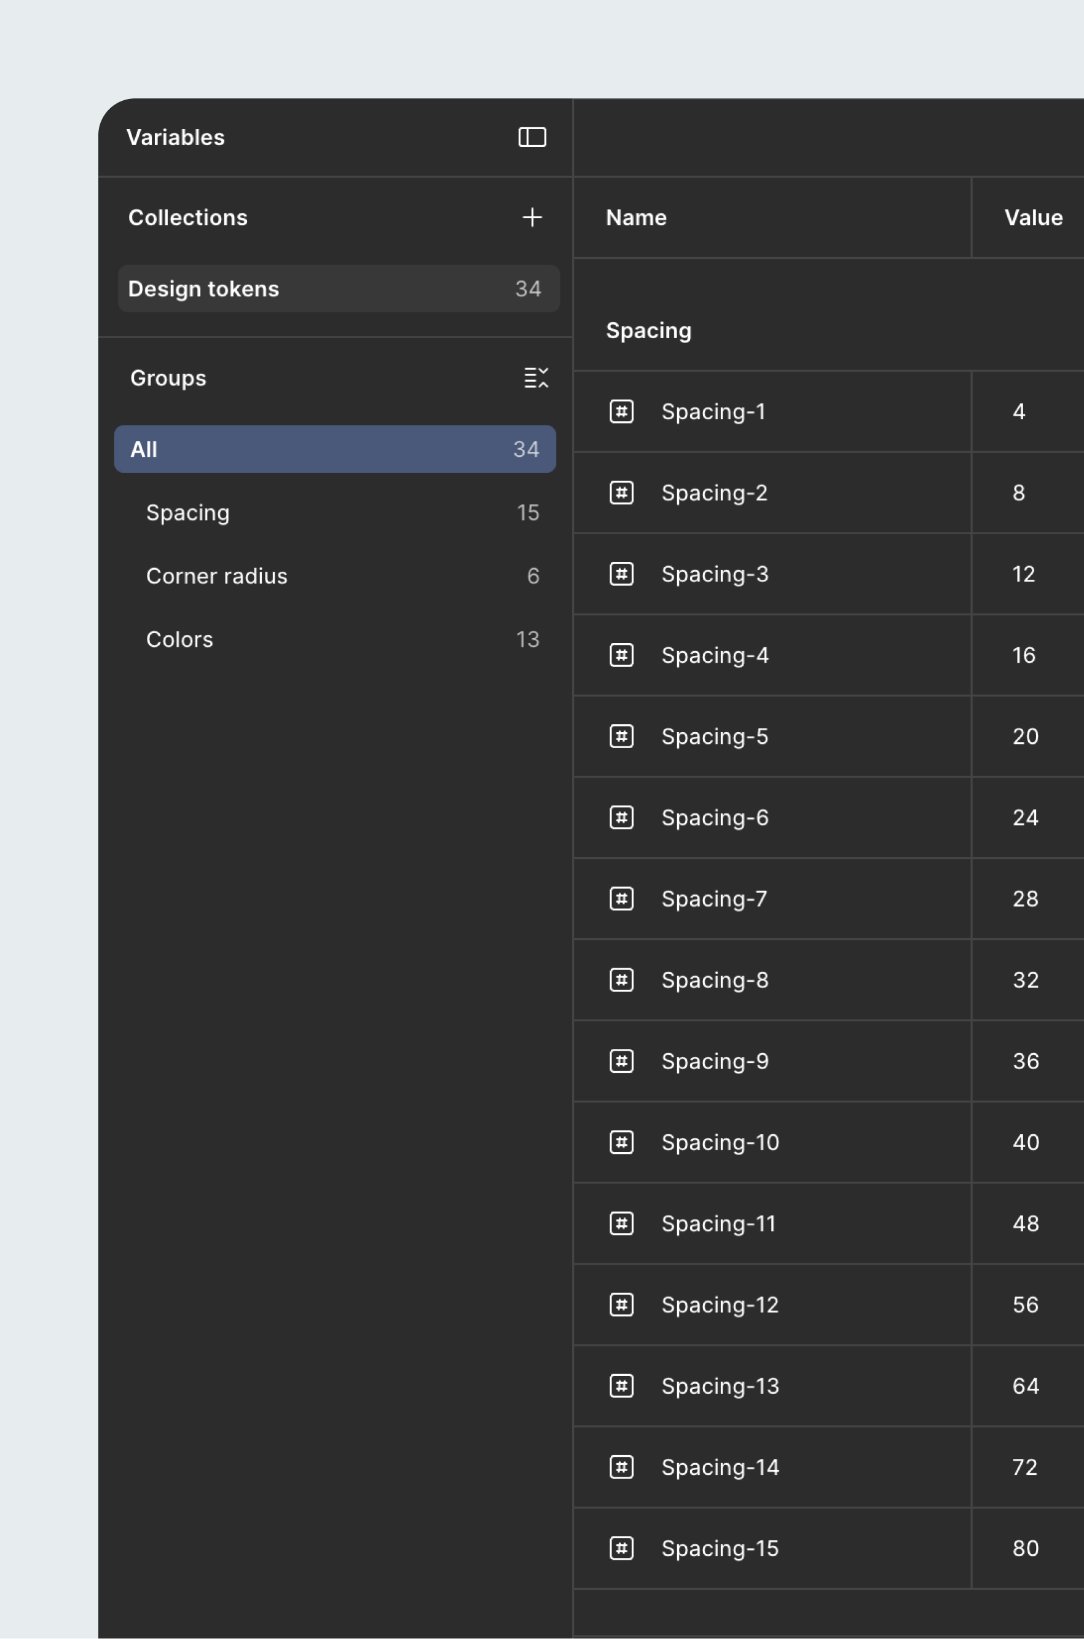Viewport: 1084px width, 1639px height.
Task: Select the Spacing-2 variable name
Action: tap(714, 492)
